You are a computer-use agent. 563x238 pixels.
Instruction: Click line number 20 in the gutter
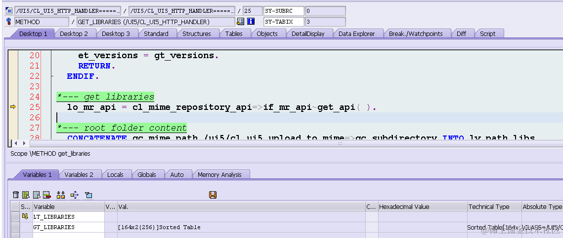(35, 56)
